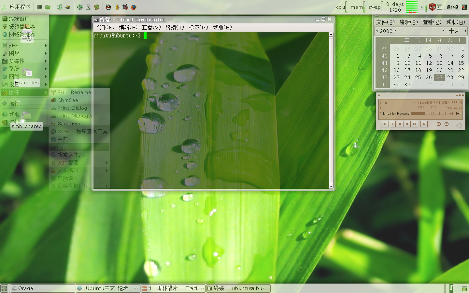Go to next month in Orage calendar
469x293 pixels.
coord(465,31)
